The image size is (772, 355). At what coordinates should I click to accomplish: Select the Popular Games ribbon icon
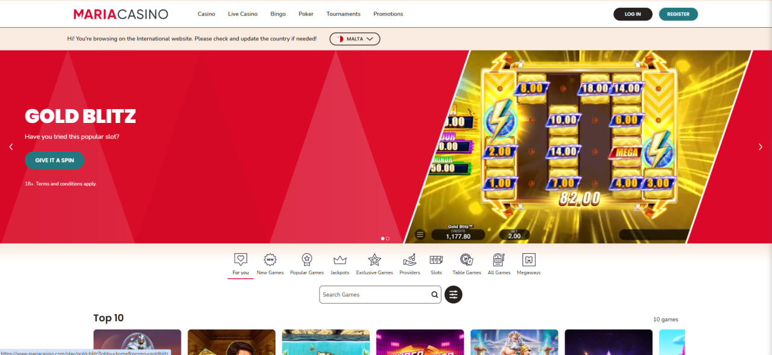tap(307, 260)
